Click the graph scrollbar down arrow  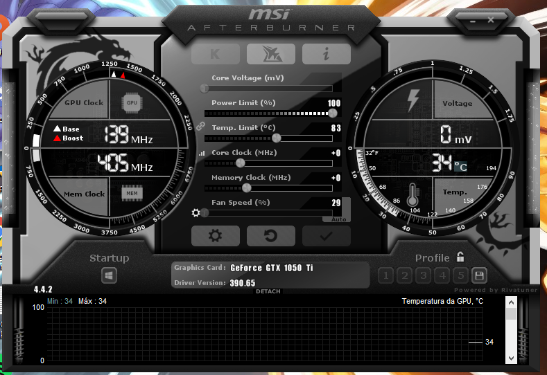511,358
